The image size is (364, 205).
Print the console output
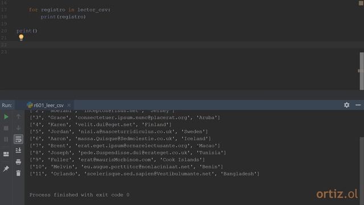coord(18,162)
